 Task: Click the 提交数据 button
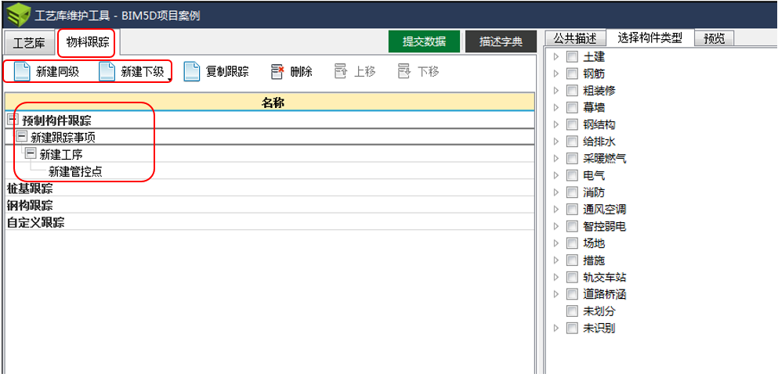[424, 41]
